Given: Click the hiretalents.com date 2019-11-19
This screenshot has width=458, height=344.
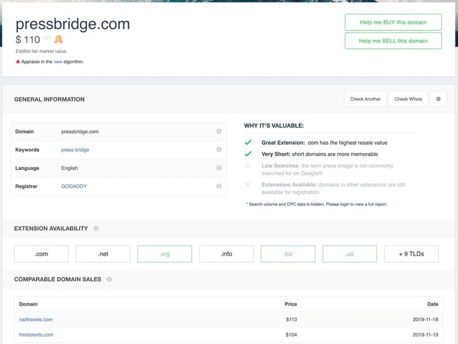Looking at the screenshot, I should coord(426,335).
